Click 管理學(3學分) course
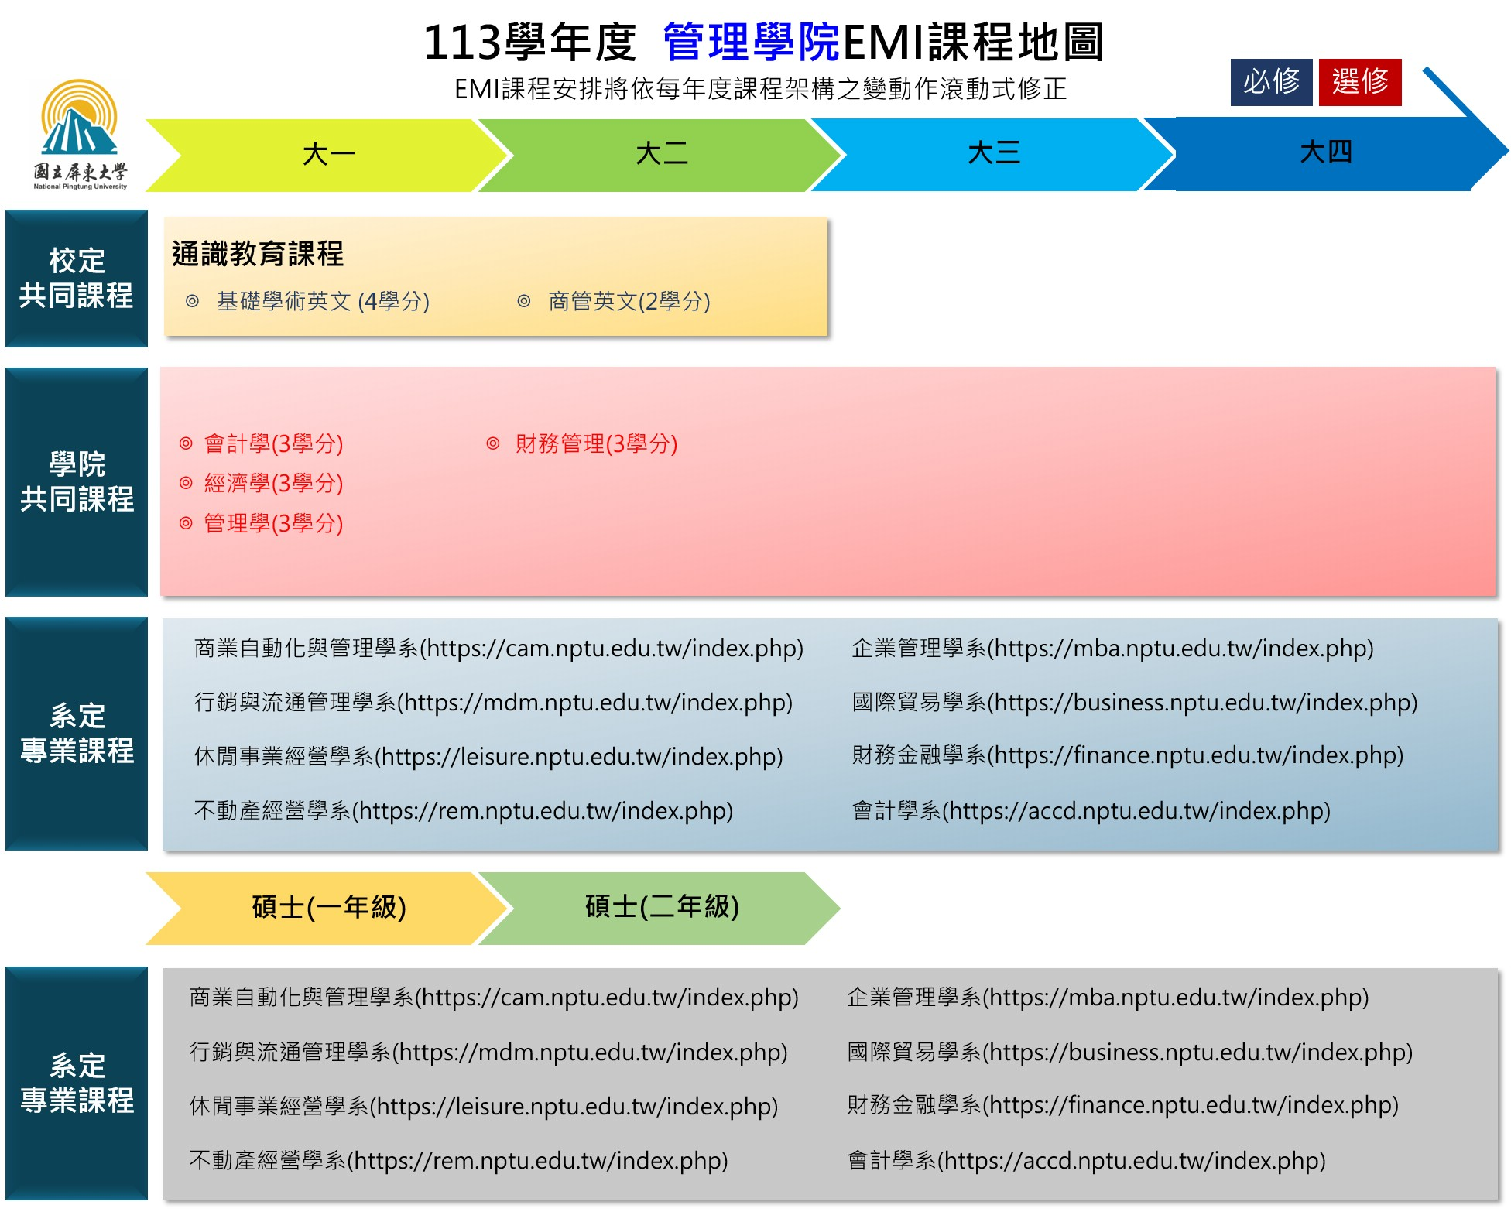1511x1222 pixels. tap(273, 523)
